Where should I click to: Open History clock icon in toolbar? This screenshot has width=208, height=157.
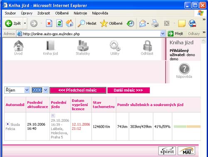[x=130, y=23]
